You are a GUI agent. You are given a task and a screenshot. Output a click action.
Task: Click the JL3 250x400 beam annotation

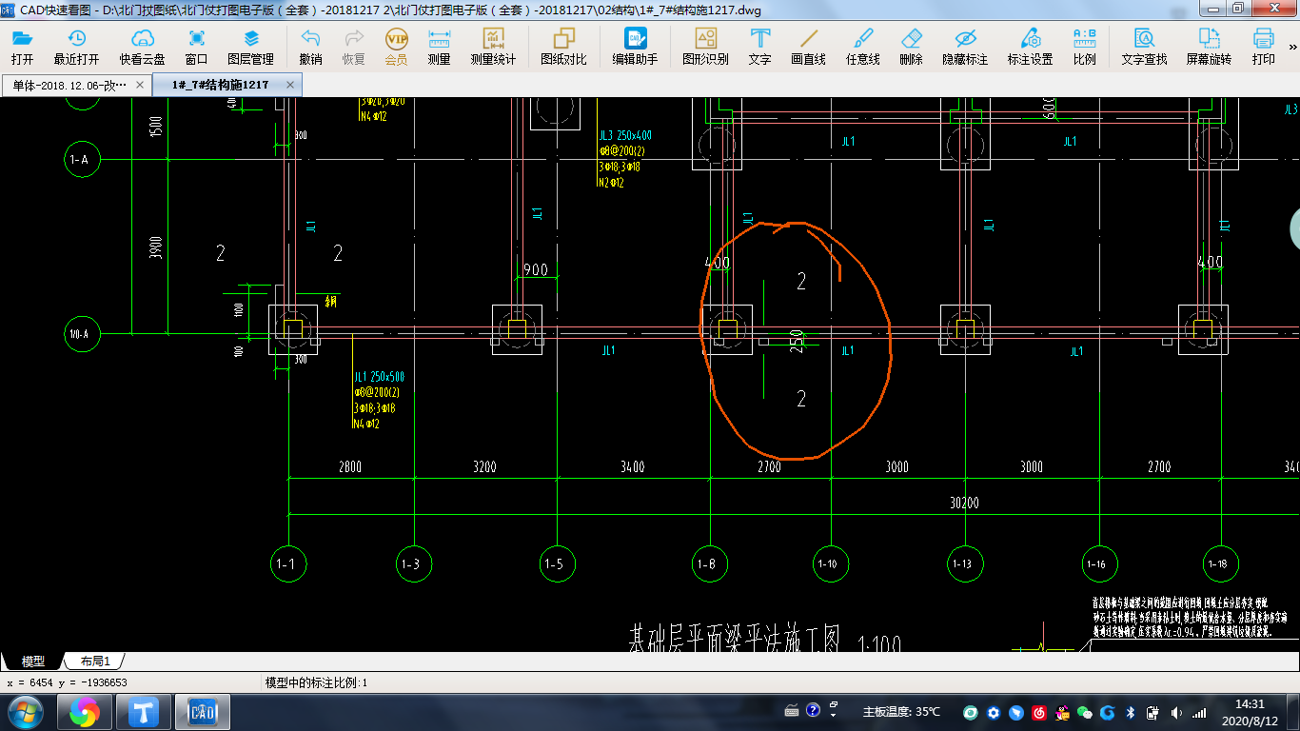pyautogui.click(x=625, y=136)
